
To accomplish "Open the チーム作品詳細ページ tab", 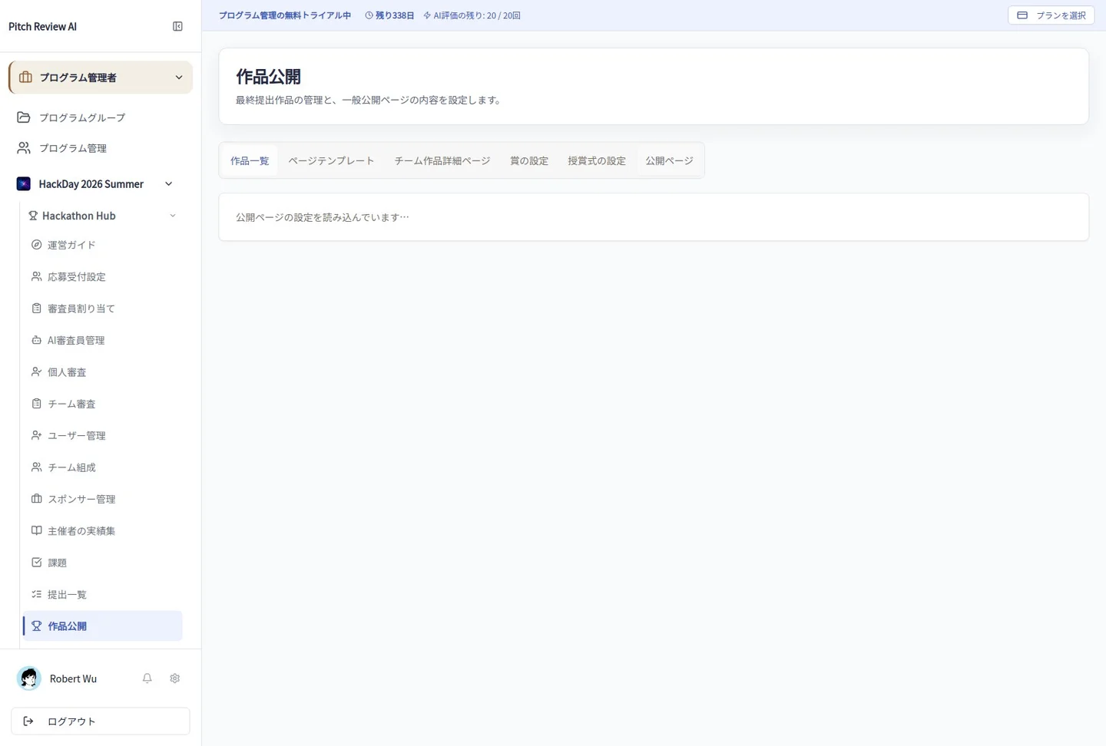I will (442, 161).
